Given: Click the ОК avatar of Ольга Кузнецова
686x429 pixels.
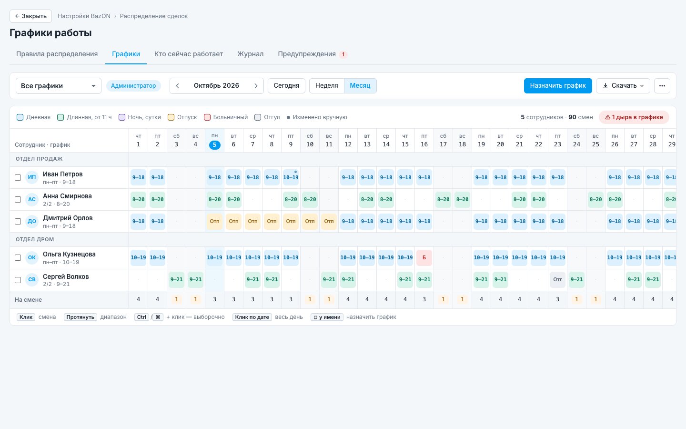Looking at the screenshot, I should click(32, 257).
